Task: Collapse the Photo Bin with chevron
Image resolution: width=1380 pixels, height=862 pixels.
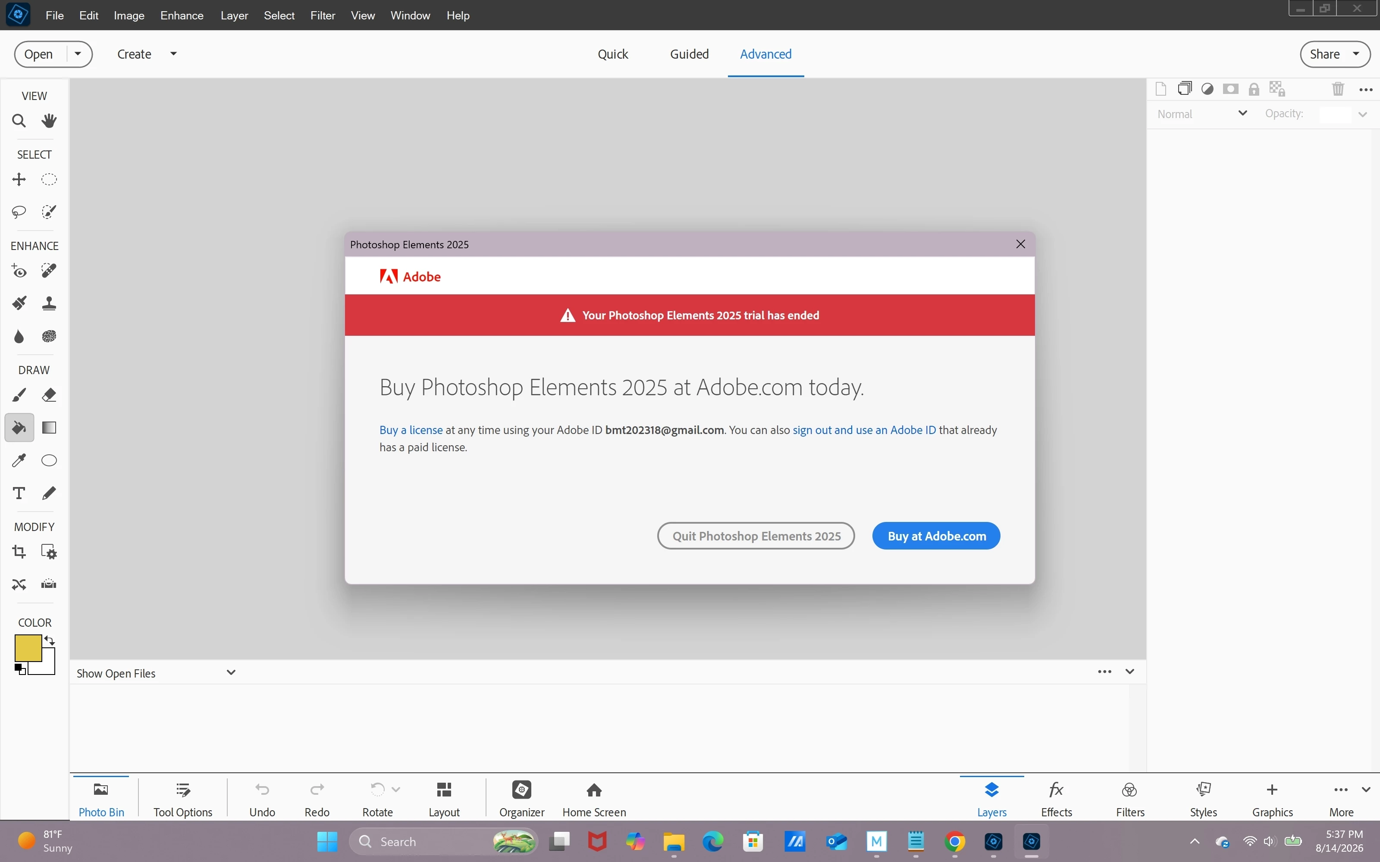Action: click(1130, 671)
